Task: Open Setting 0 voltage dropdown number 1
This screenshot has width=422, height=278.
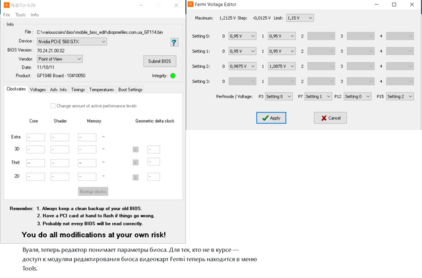Action: pyautogui.click(x=282, y=36)
